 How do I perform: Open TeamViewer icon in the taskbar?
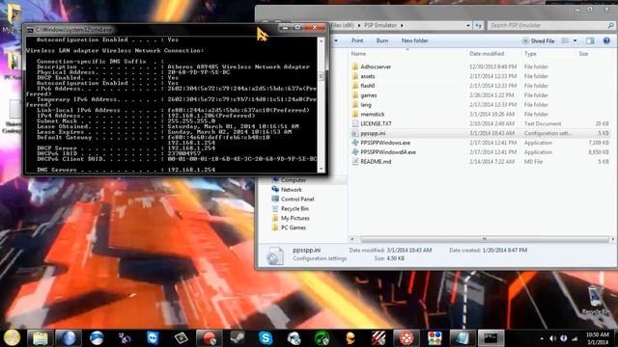[153, 338]
